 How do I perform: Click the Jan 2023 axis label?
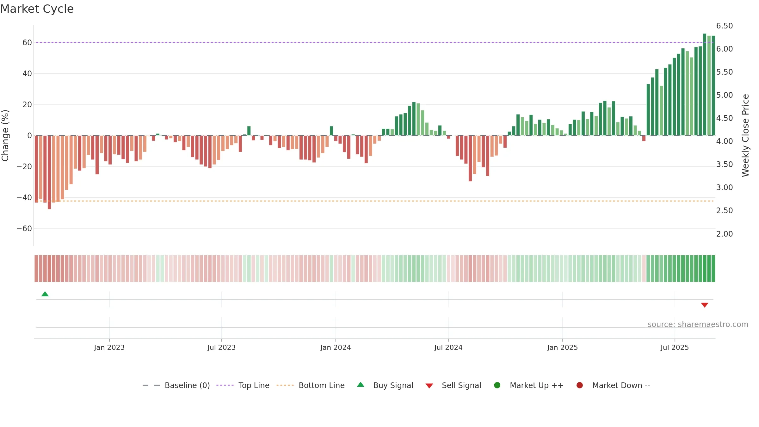pyautogui.click(x=109, y=347)
